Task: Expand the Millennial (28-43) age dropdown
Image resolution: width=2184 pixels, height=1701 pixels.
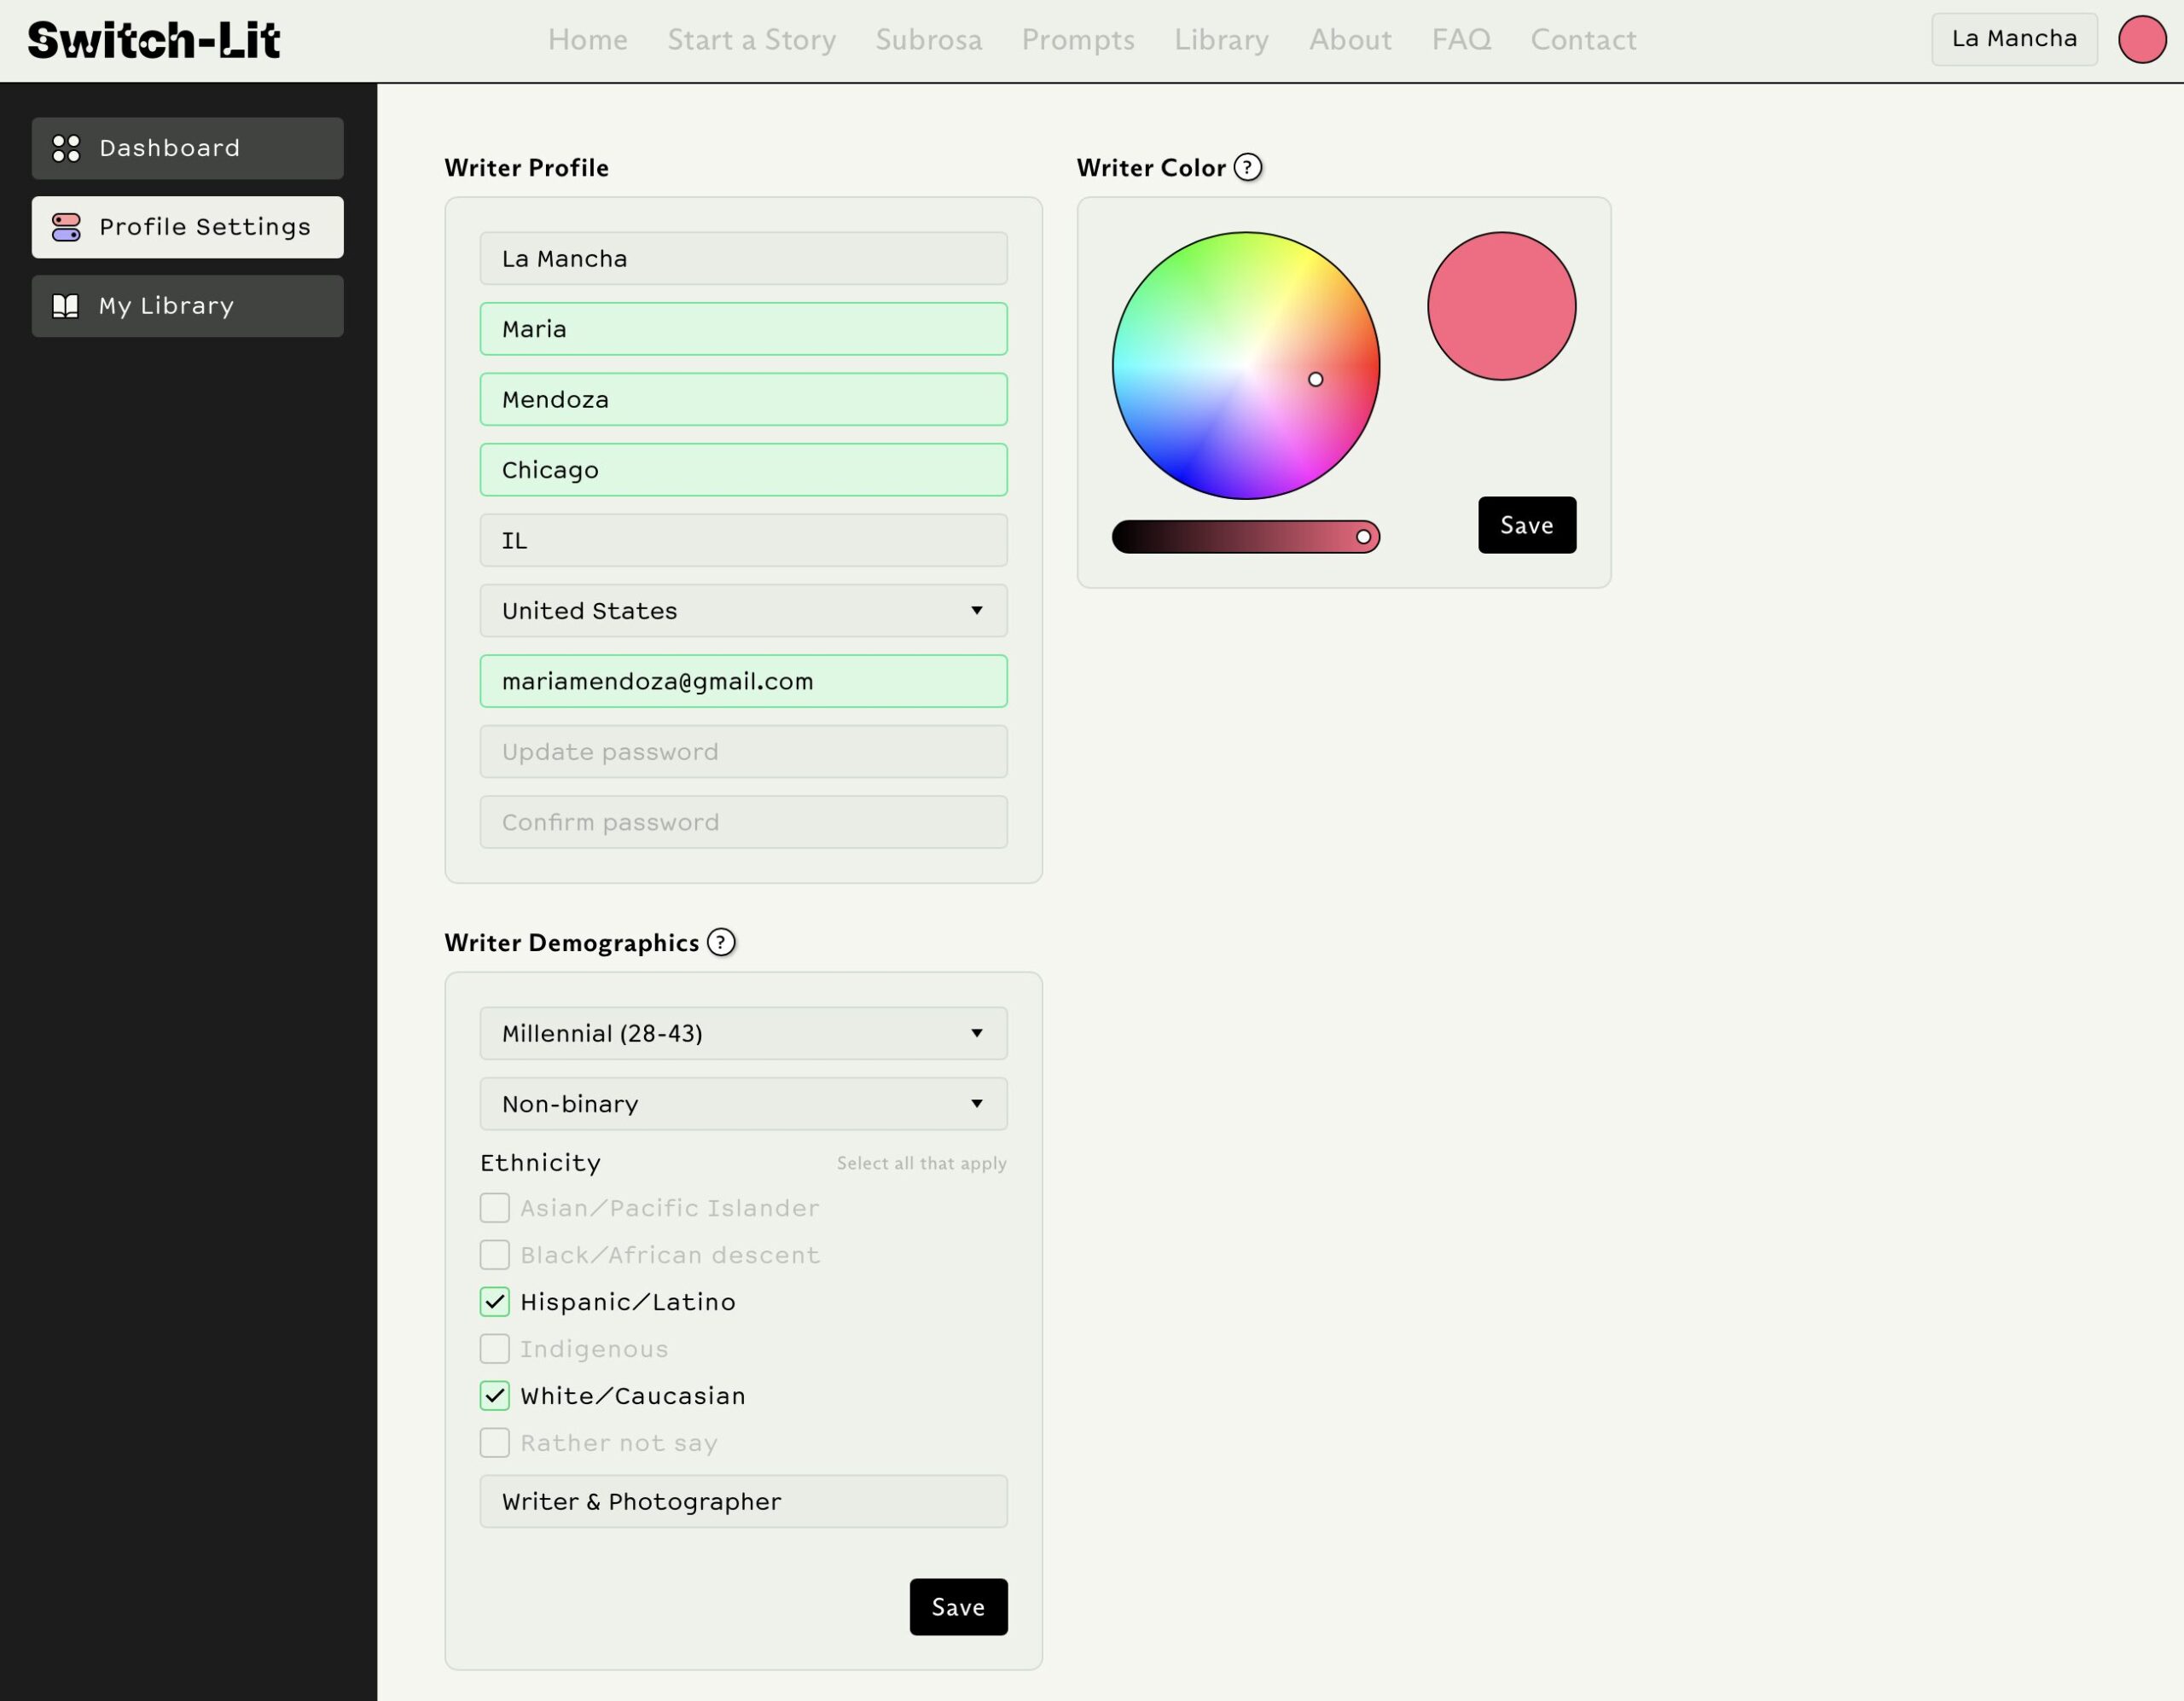Action: (x=743, y=1033)
